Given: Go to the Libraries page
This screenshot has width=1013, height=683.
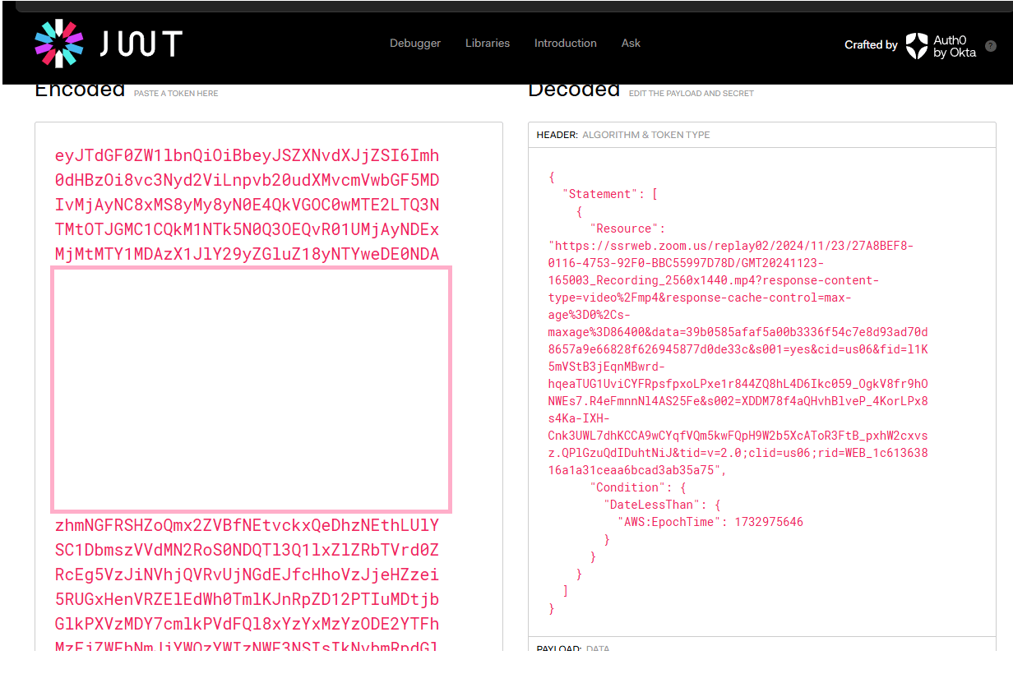Looking at the screenshot, I should (x=487, y=44).
